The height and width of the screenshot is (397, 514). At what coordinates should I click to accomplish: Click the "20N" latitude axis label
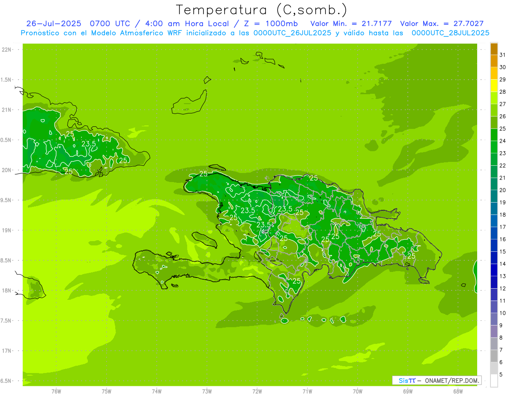(x=6, y=170)
